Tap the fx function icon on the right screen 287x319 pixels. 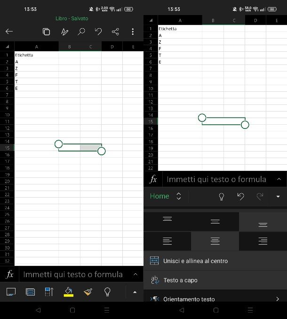click(153, 179)
